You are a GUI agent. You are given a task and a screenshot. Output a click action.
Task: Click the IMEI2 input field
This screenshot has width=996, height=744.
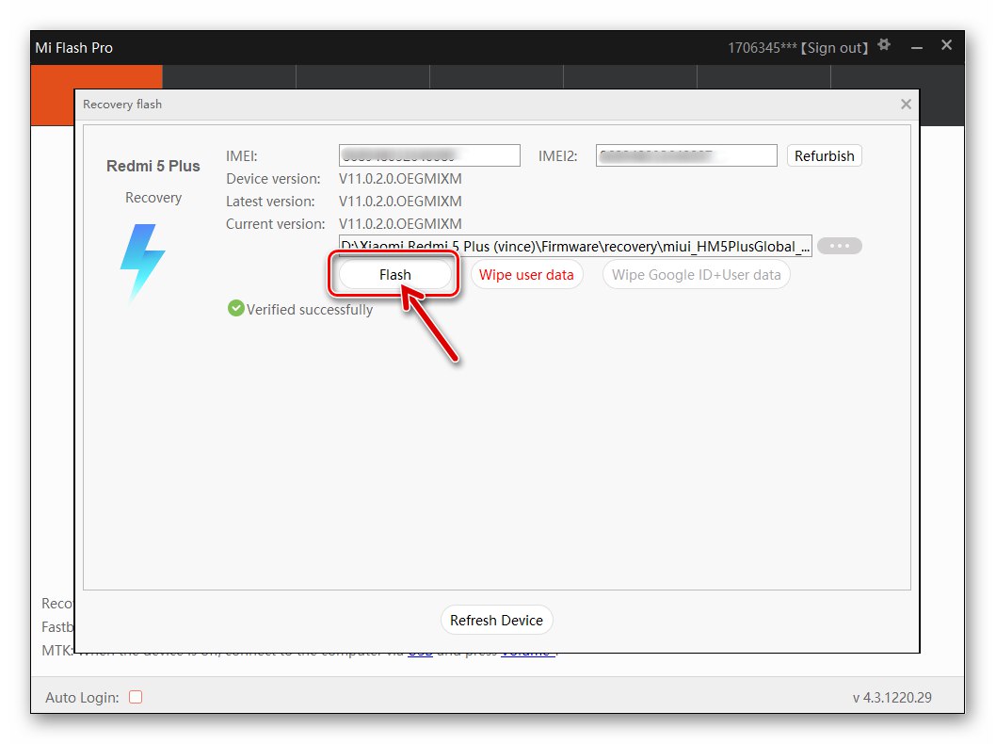point(686,155)
